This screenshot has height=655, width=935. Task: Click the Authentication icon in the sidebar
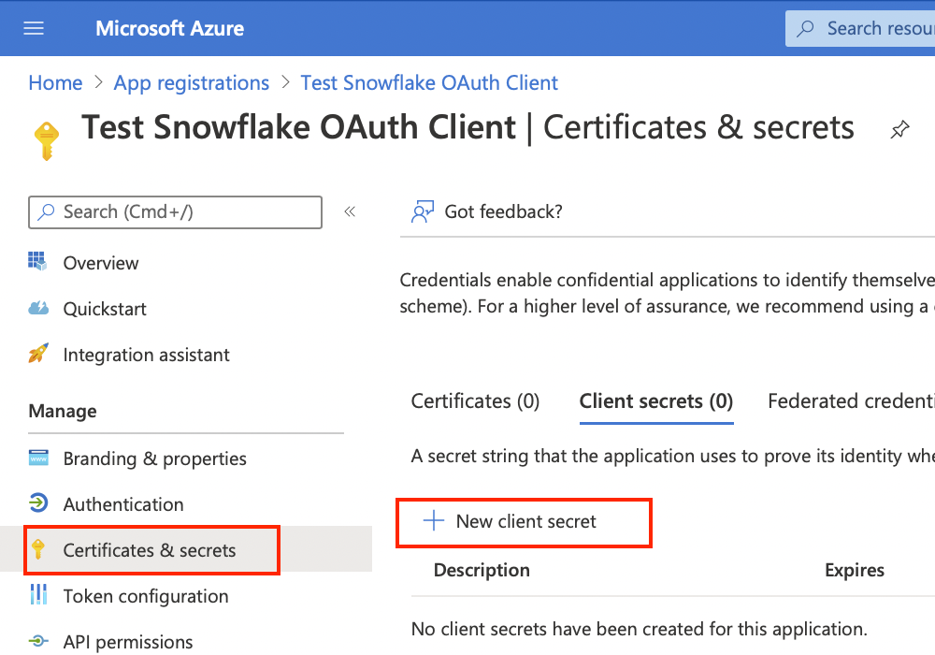(39, 503)
